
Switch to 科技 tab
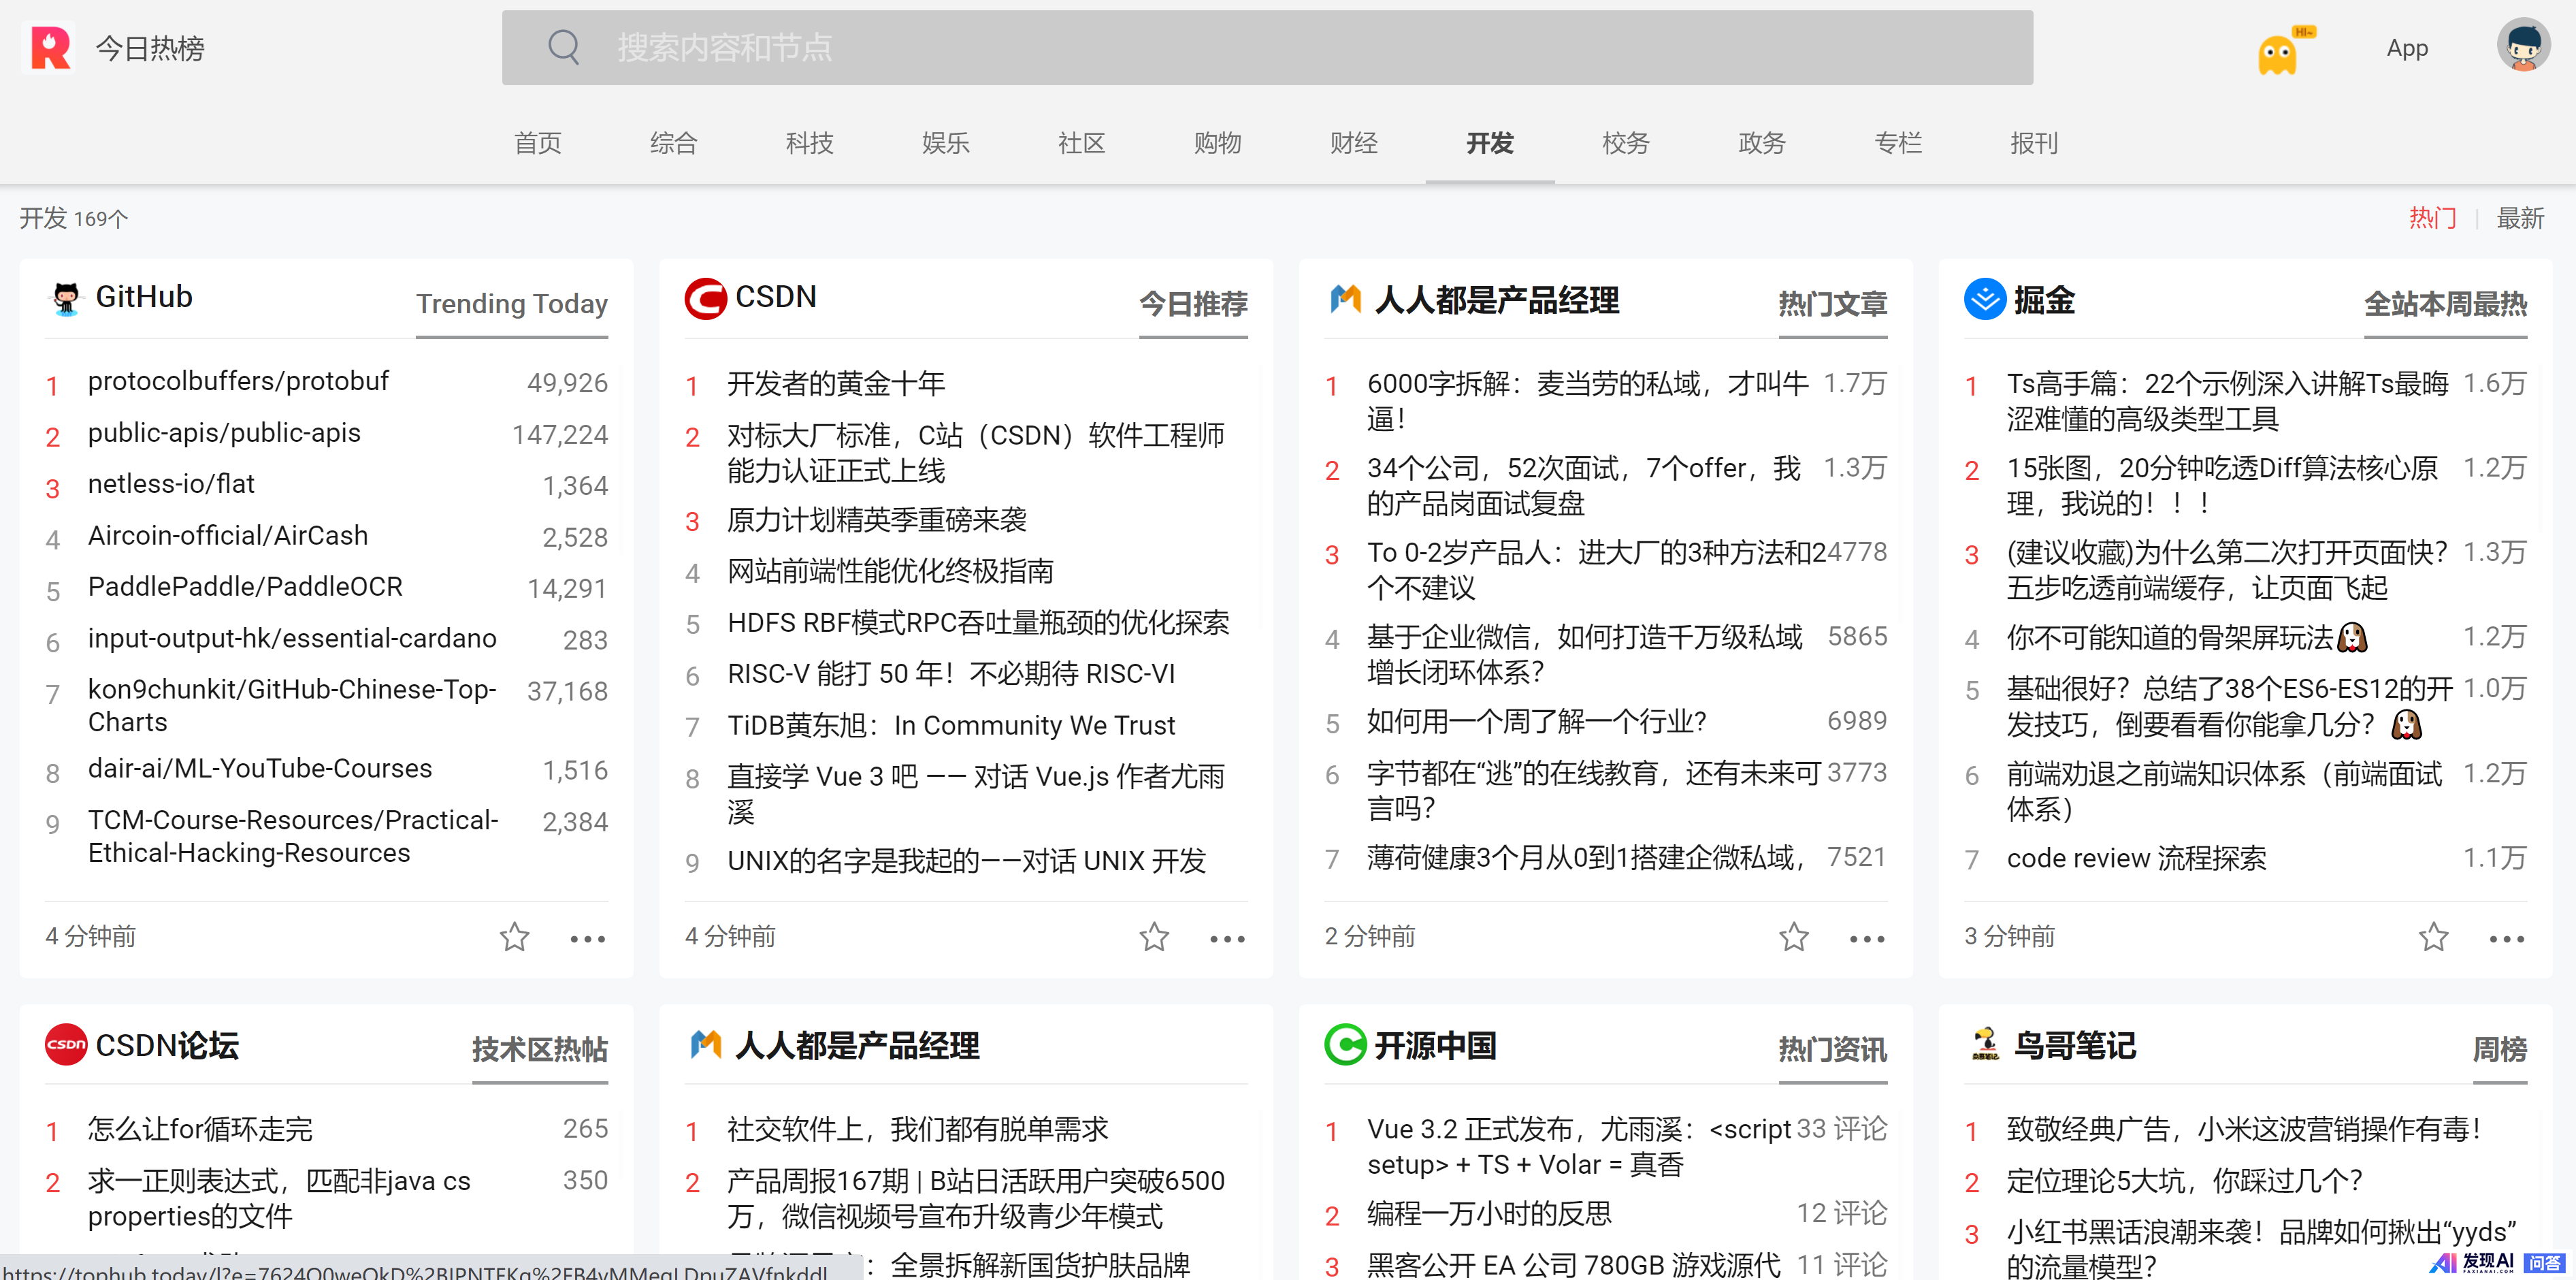(x=810, y=143)
